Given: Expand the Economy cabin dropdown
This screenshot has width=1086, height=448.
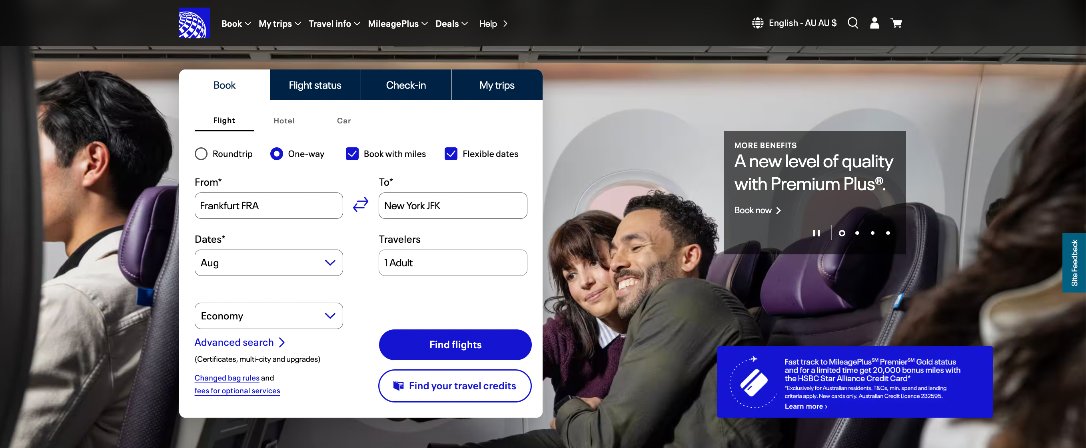Looking at the screenshot, I should click(269, 316).
